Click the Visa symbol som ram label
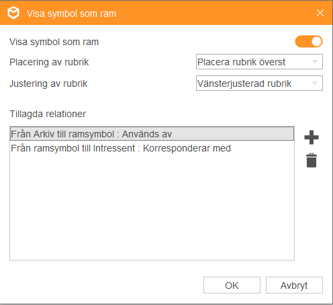The image size is (333, 305). [54, 42]
